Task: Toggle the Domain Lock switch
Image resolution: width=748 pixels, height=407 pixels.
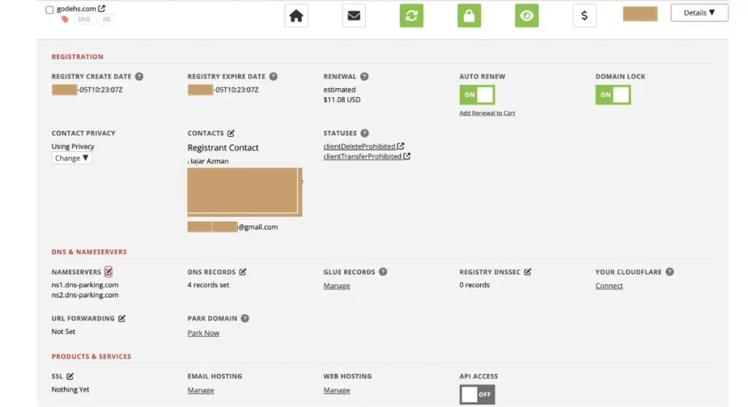Action: click(x=613, y=94)
